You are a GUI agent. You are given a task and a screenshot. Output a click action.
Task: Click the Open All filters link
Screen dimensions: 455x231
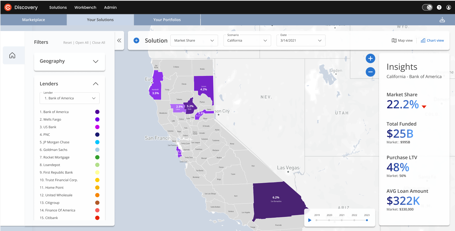[82, 42]
